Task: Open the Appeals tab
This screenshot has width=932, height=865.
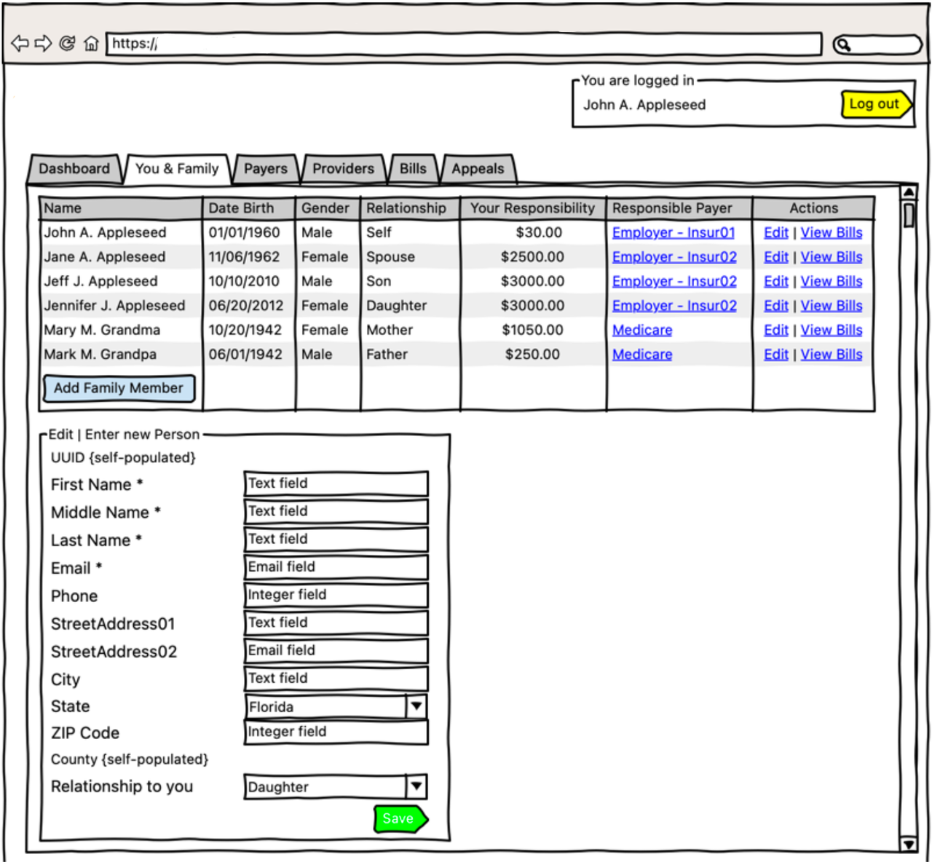Action: pyautogui.click(x=478, y=168)
